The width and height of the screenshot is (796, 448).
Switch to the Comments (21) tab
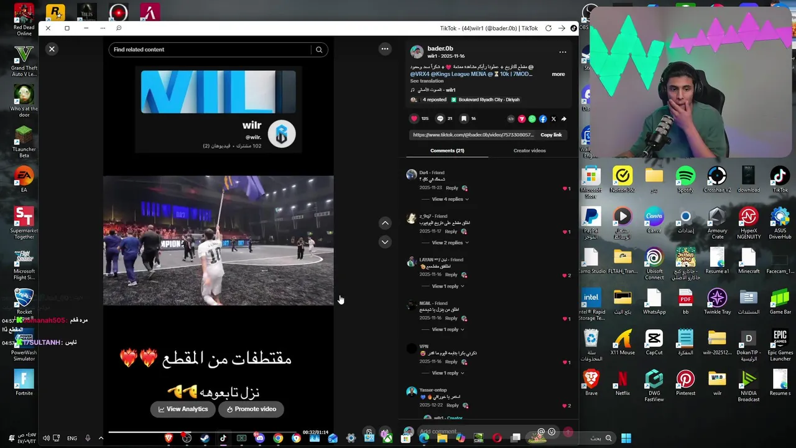click(447, 151)
